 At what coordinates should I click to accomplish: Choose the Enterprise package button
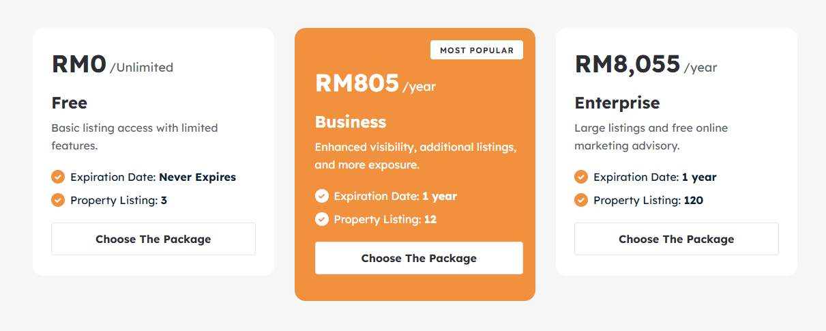676,239
